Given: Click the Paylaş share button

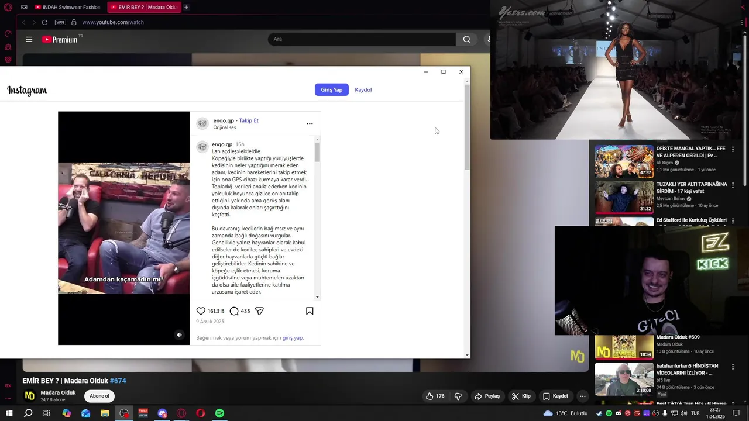Looking at the screenshot, I should click(x=487, y=396).
